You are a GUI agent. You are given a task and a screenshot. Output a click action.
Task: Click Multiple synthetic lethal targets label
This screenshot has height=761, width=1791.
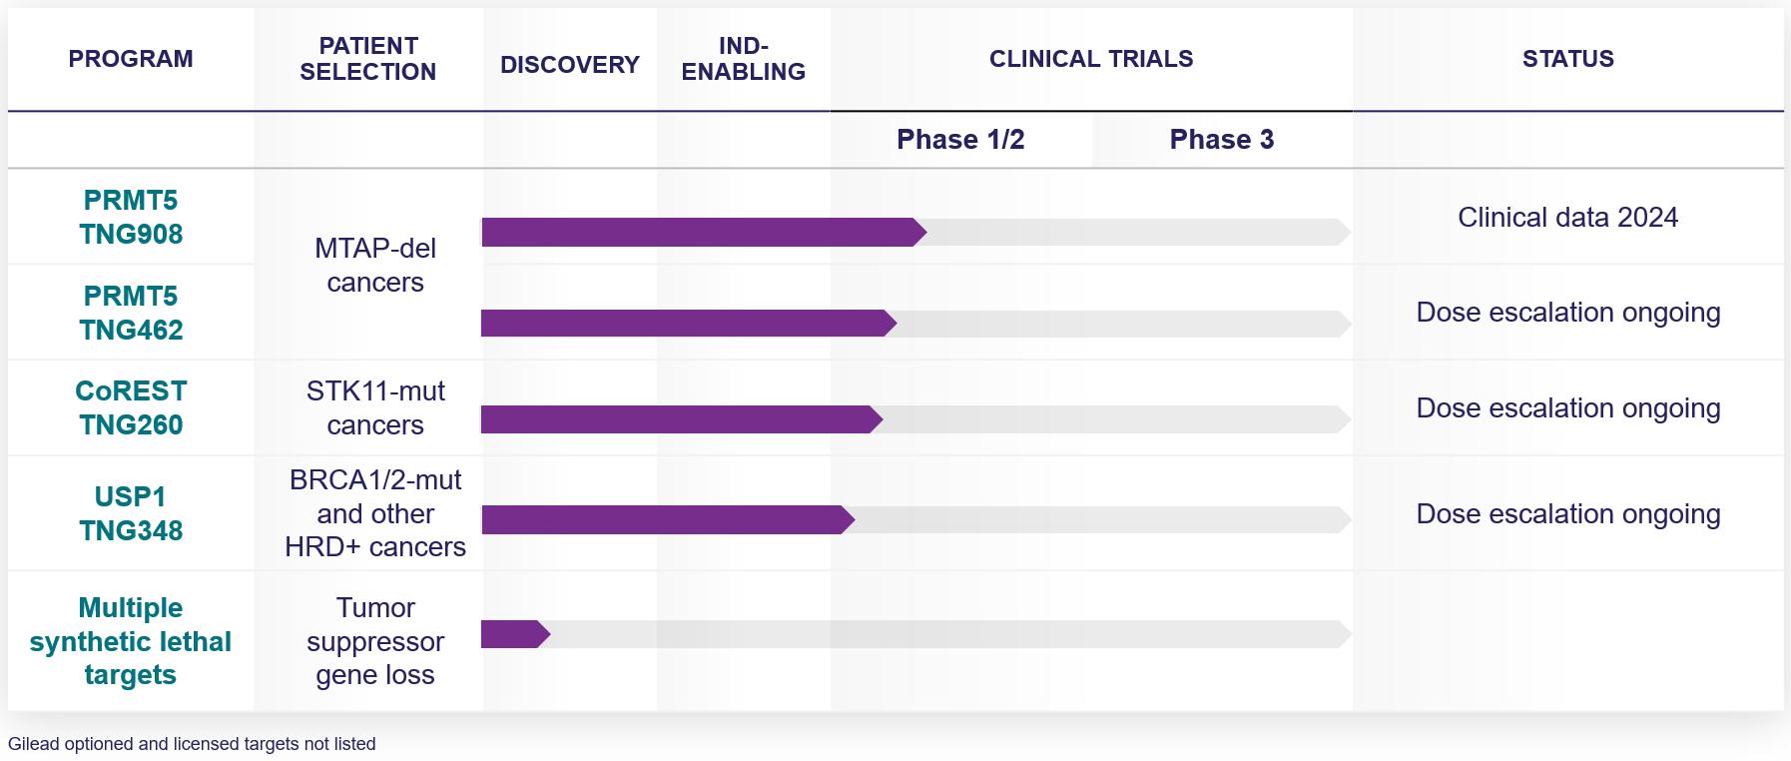pos(131,641)
